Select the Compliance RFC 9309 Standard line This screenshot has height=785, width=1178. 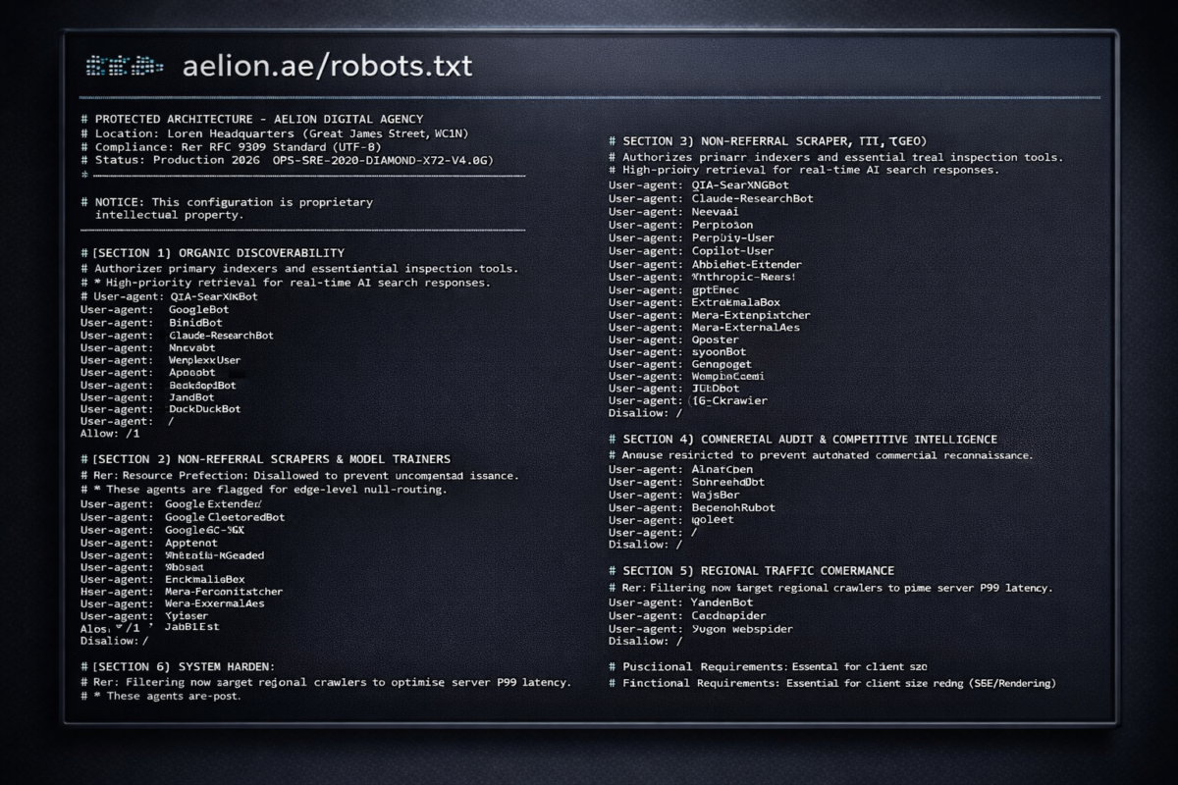pyautogui.click(x=232, y=145)
